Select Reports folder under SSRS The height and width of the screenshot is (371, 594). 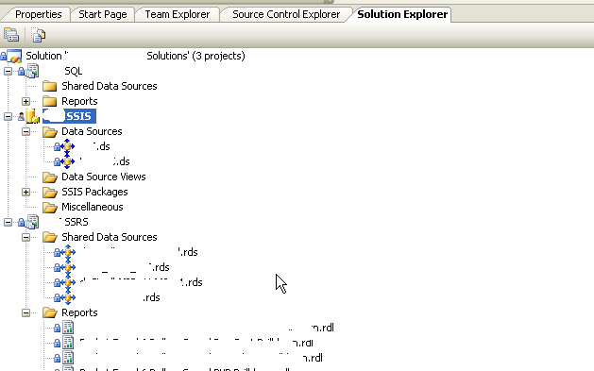[x=79, y=312]
